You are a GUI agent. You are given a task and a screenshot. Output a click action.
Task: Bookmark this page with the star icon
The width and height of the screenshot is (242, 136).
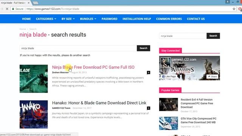(234, 9)
